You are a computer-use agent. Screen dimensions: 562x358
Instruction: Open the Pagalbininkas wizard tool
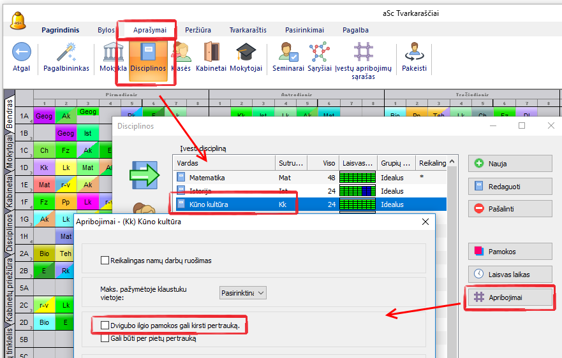[x=66, y=54]
